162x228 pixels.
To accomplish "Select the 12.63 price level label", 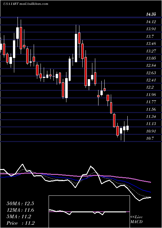I will coord(151,73).
